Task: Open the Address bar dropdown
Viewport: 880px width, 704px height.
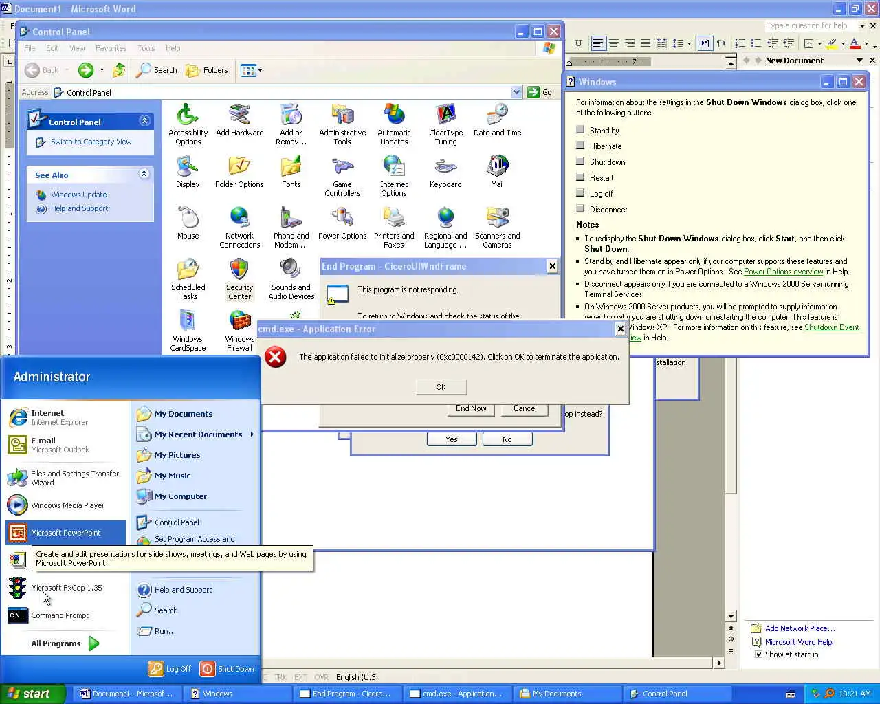Action: [516, 92]
